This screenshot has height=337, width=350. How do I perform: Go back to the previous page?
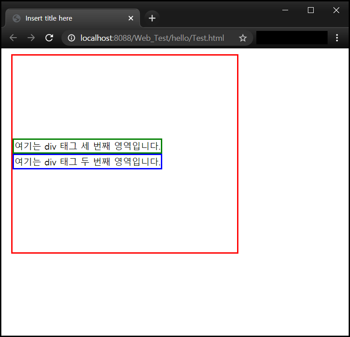coord(13,38)
